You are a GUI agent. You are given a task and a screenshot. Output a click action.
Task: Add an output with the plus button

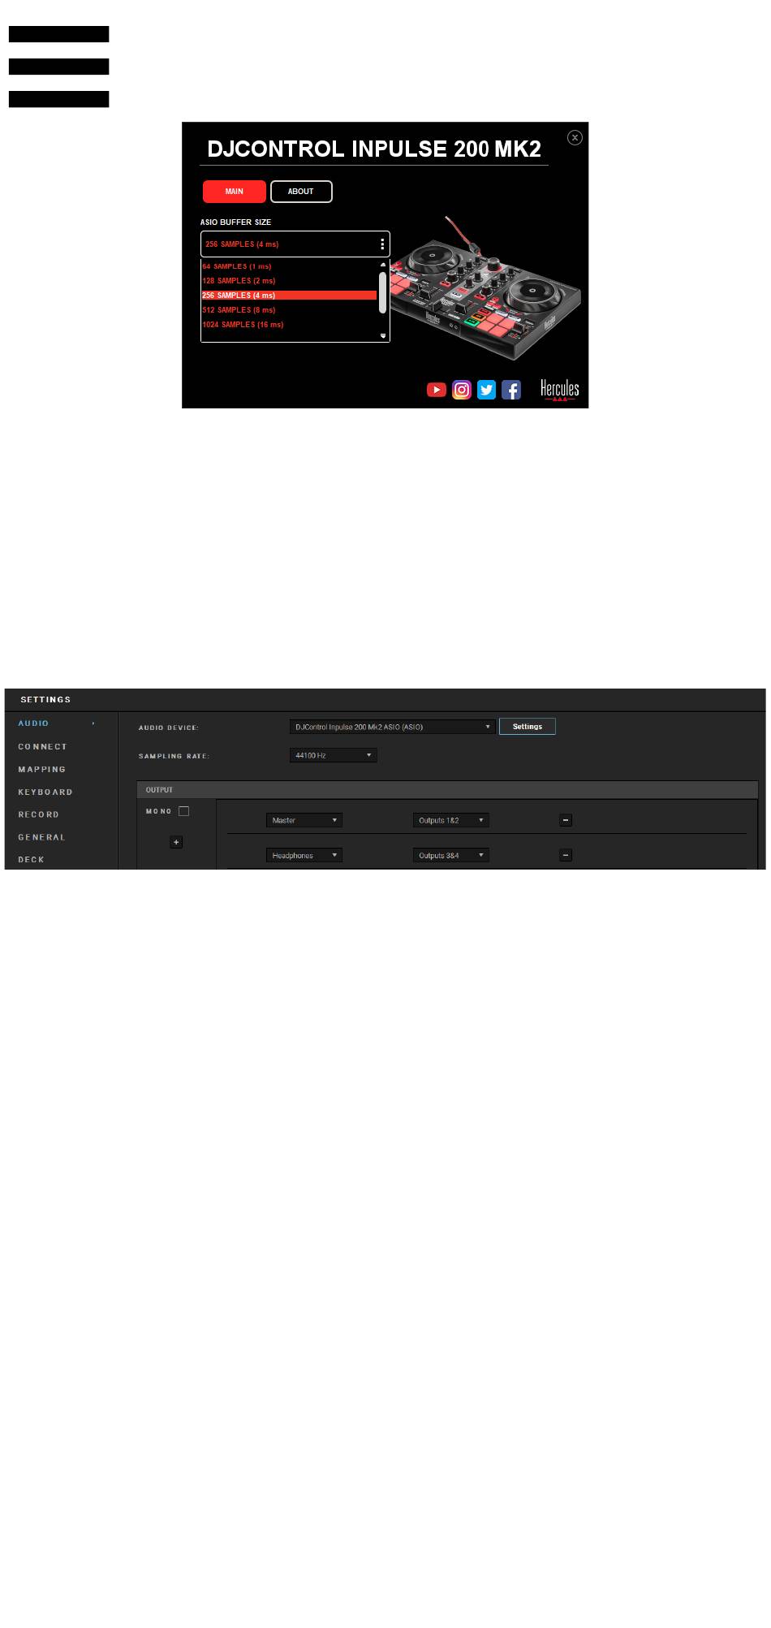[176, 842]
